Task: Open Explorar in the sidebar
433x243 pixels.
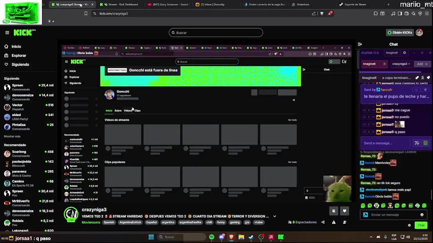Action: coord(15,55)
